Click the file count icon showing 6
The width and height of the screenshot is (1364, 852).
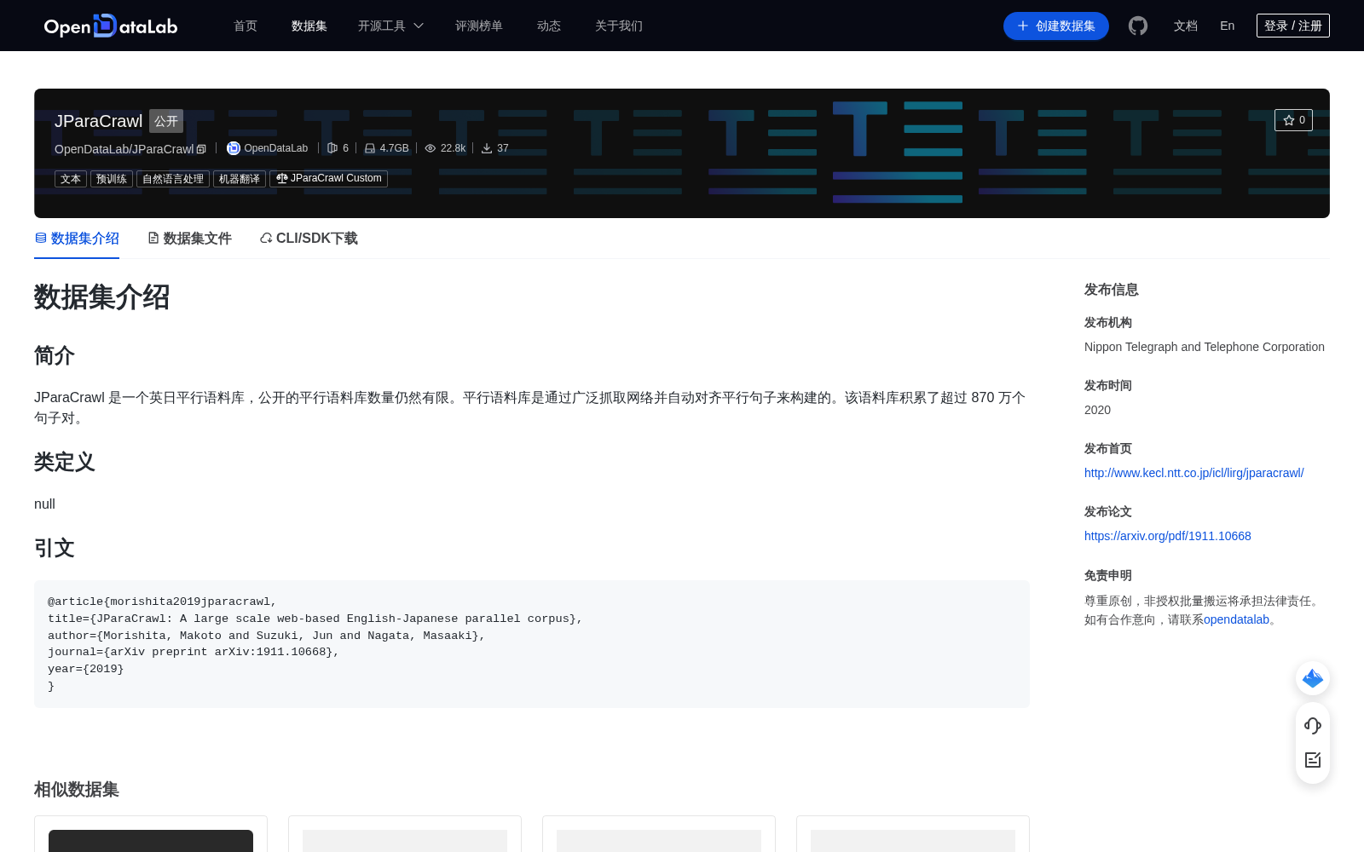point(332,148)
